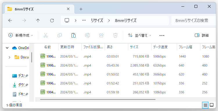Switch to details list view
This screenshot has width=218, height=111.
coord(205,105)
